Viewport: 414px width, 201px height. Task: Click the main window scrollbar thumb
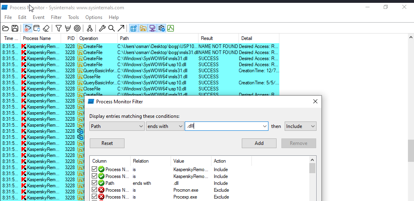pos(411,151)
